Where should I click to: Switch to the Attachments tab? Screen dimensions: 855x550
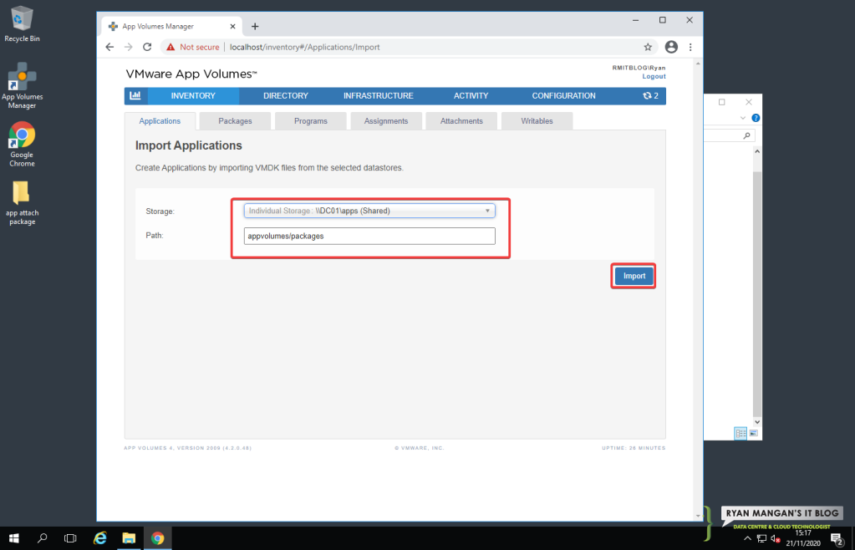[461, 121]
